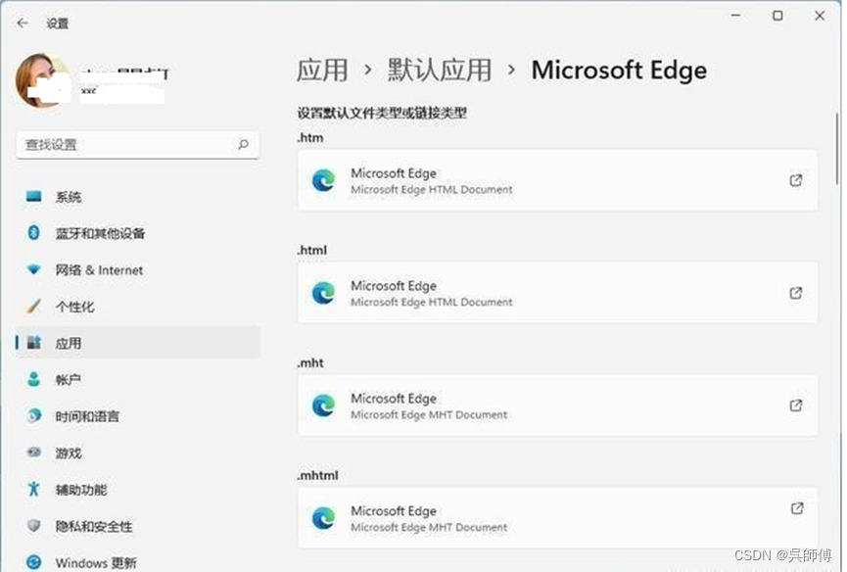The width and height of the screenshot is (847, 572).
Task: Open 隐私和安全性 settings
Action: pos(138,527)
